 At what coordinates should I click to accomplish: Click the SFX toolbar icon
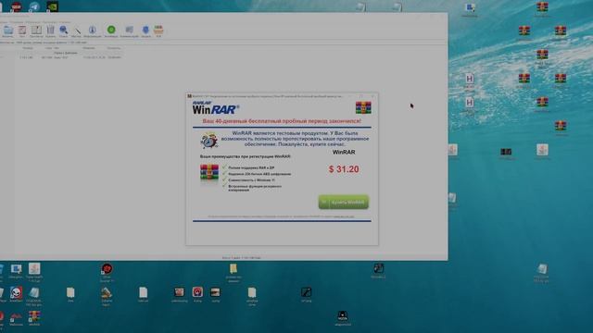[x=158, y=31]
